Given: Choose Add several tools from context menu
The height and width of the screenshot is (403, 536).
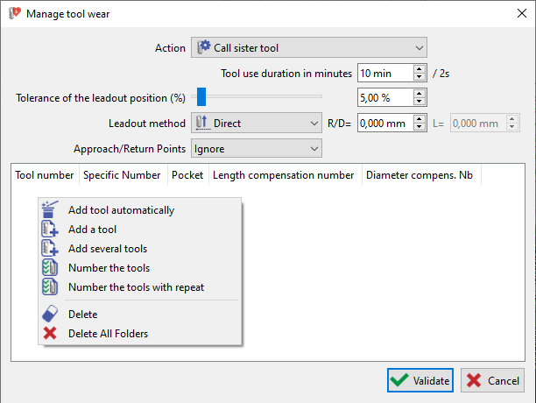Looking at the screenshot, I should click(x=108, y=249).
